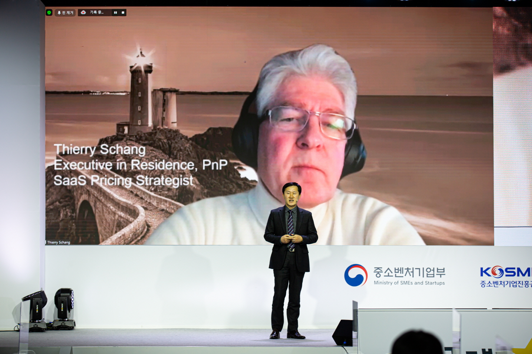Click the 'SaaS Pricing Strategist' text
The width and height of the screenshot is (532, 354).
coord(123,181)
